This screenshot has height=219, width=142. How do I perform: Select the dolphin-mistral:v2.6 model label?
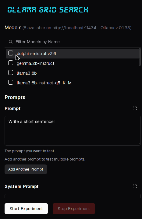36,54
